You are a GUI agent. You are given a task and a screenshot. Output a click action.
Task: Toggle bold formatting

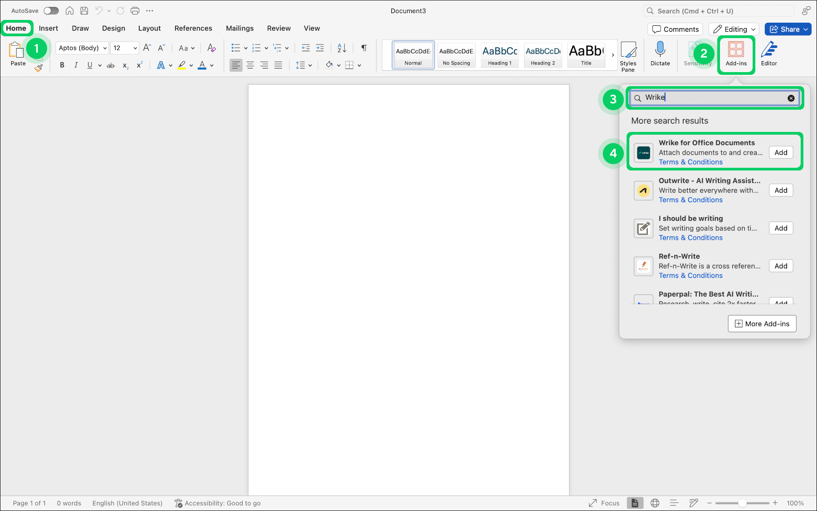[62, 65]
